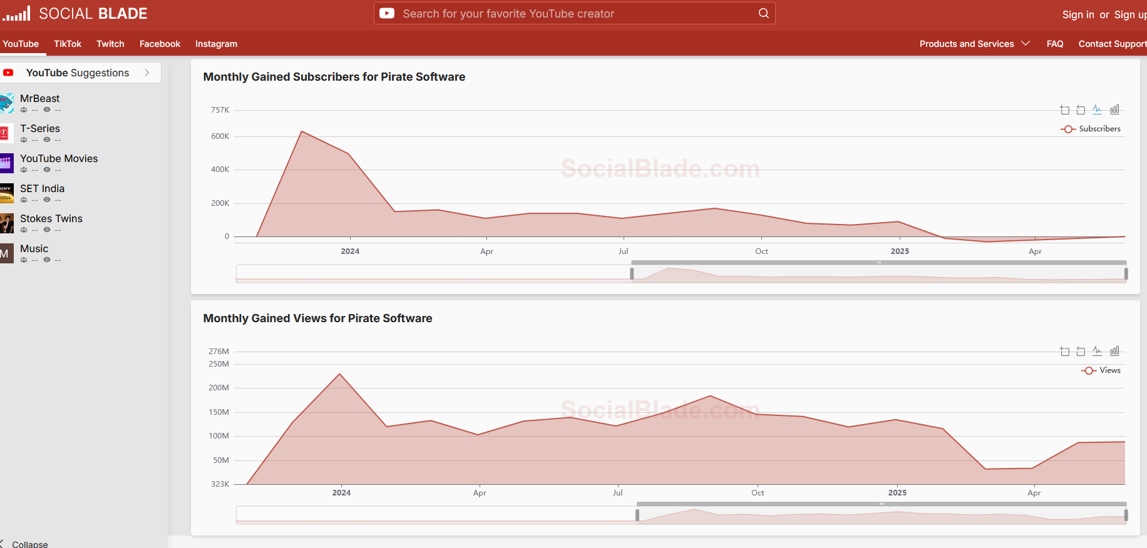1147x548 pixels.
Task: Click Subscribers chart peak data point near 600K
Action: pos(302,131)
